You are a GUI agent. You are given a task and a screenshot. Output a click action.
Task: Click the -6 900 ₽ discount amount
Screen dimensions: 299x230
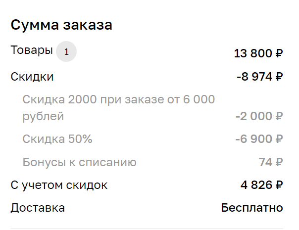(259, 138)
